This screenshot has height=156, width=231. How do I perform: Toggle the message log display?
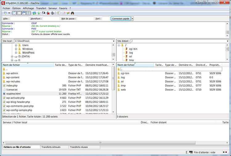pyautogui.click(x=14, y=13)
